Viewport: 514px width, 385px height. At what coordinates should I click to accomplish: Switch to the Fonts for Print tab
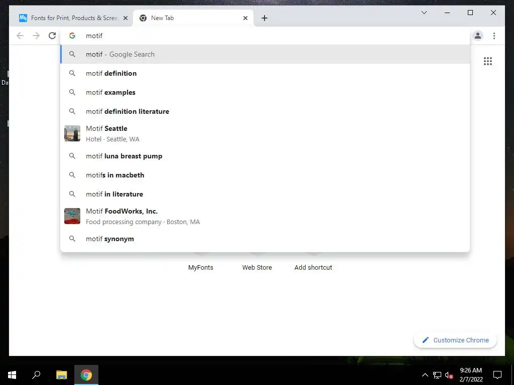71,18
